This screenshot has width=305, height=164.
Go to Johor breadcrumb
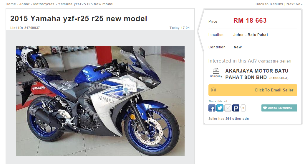click(x=24, y=4)
